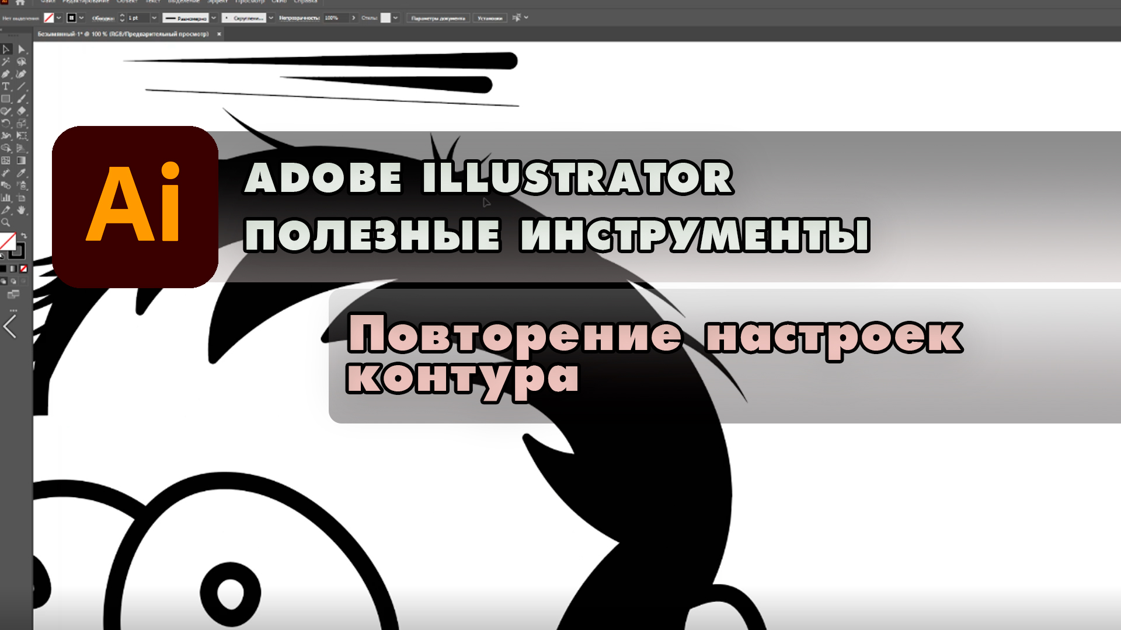Select the Shaper tool

point(6,111)
